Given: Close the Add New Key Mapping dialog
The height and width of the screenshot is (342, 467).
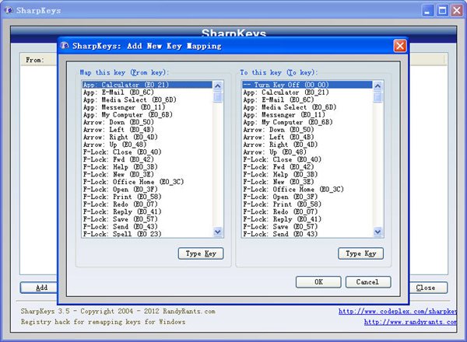Looking at the screenshot, I should tap(399, 46).
